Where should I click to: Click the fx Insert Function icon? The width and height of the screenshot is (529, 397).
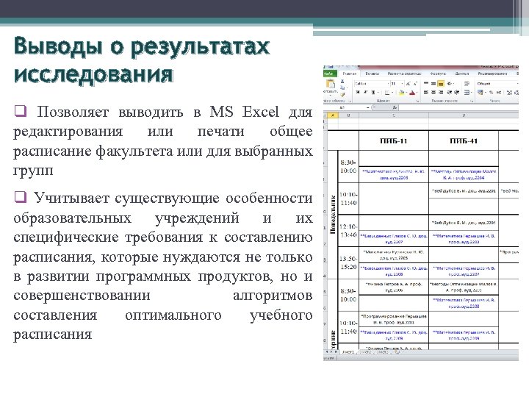tap(395, 107)
